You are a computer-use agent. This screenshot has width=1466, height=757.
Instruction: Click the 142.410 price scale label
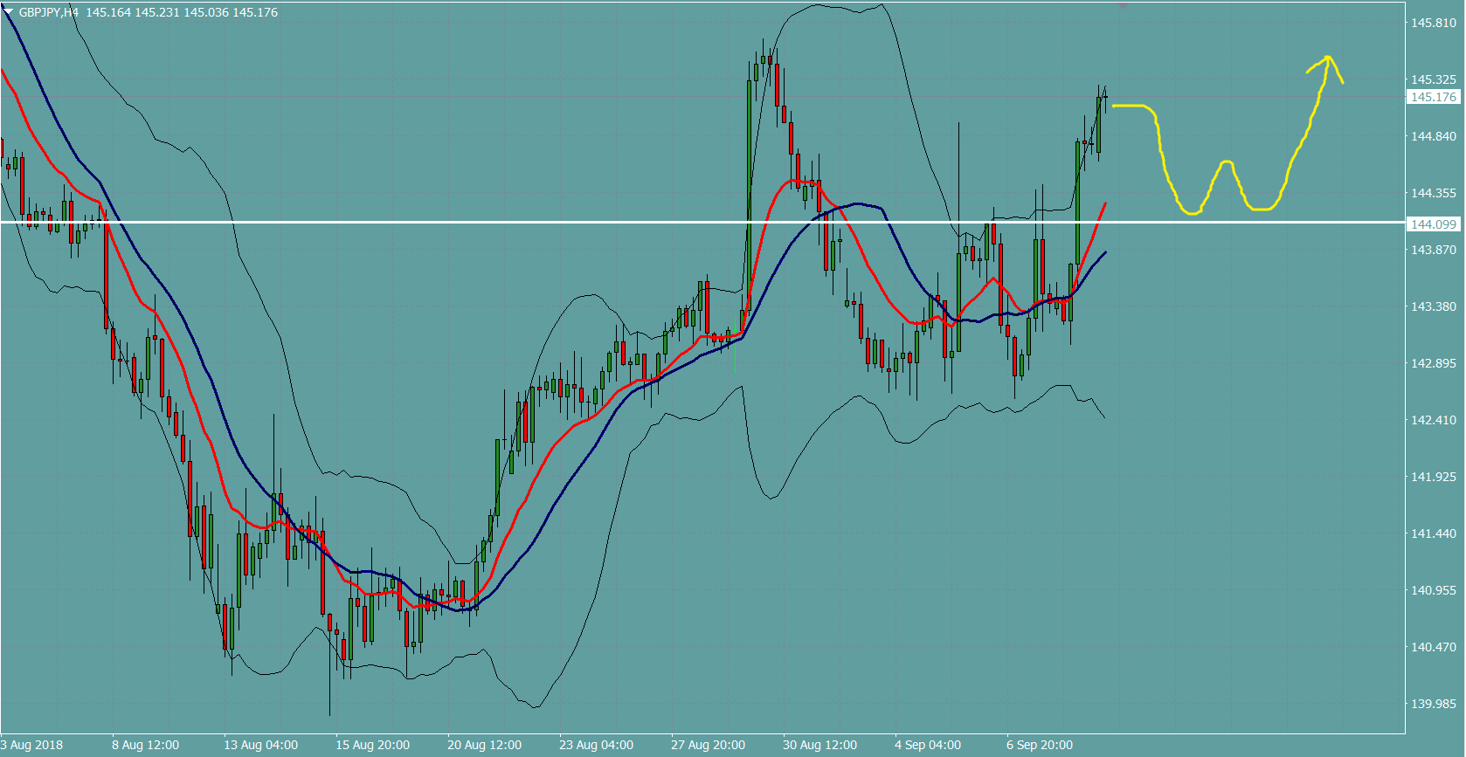[1434, 420]
